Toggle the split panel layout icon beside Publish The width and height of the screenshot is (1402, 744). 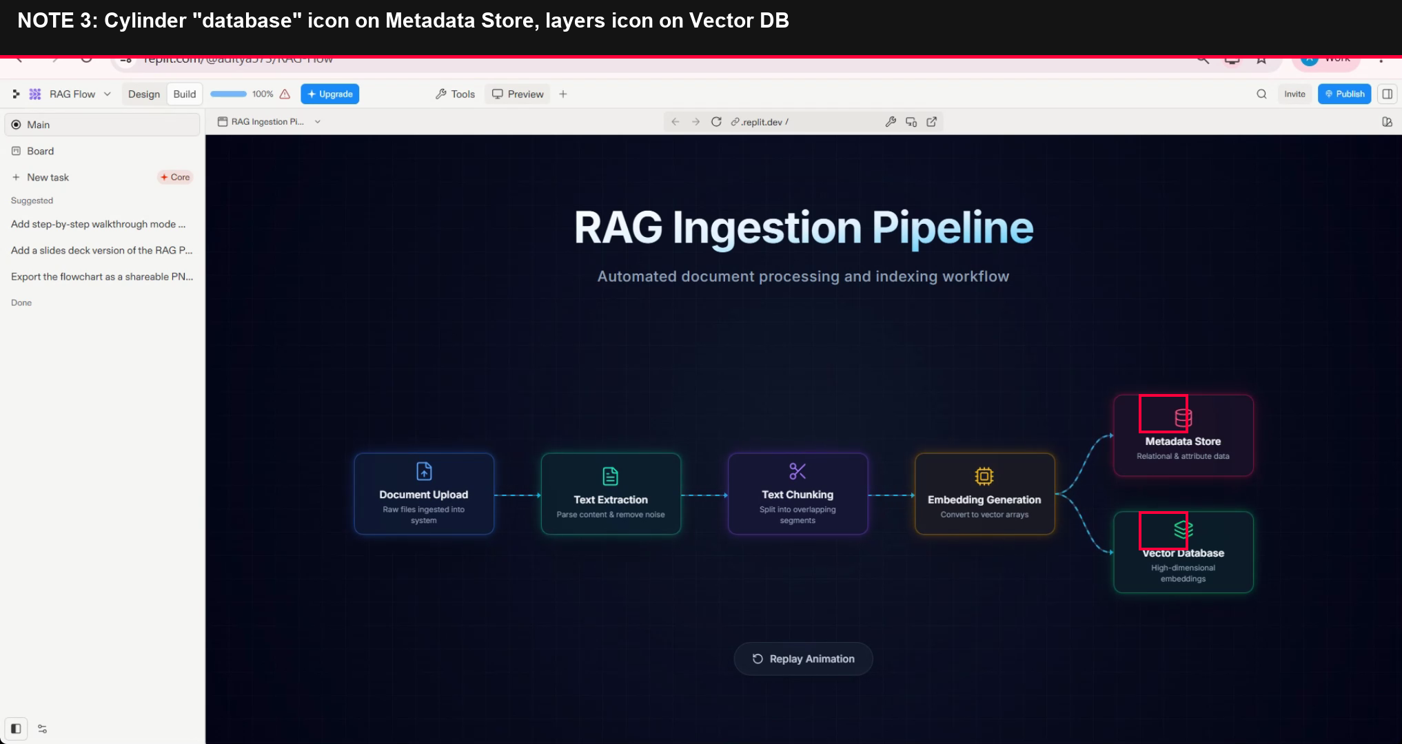1388,94
